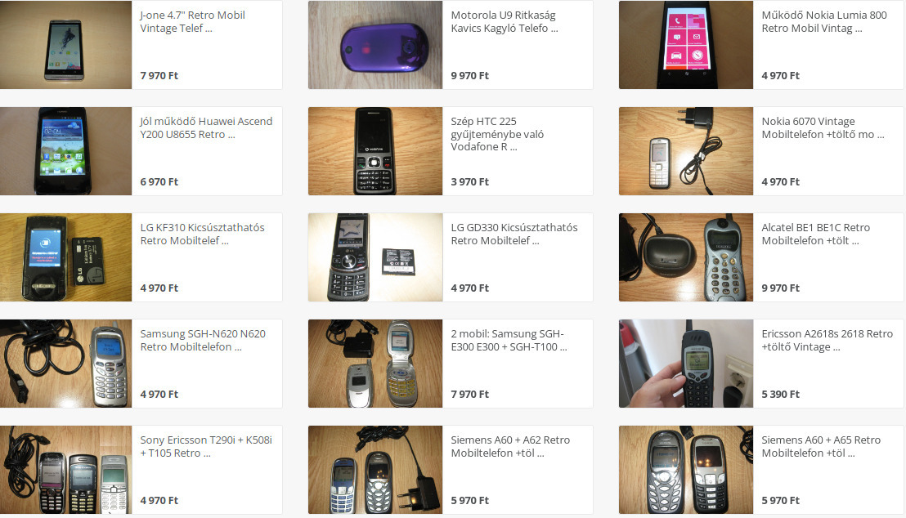The height and width of the screenshot is (518, 906).
Task: Open J-one 4.7" Retro Mobil listing title
Action: coord(192,21)
